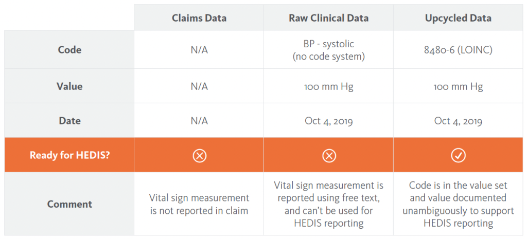Click the Upcycled Data Oct 4, 2019 date
This screenshot has width=527, height=239.
click(458, 121)
